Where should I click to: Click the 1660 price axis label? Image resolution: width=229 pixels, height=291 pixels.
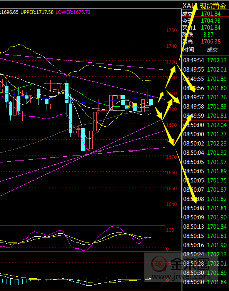[171, 172]
